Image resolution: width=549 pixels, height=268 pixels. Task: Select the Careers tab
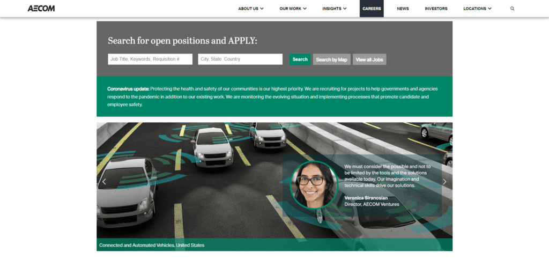372,9
